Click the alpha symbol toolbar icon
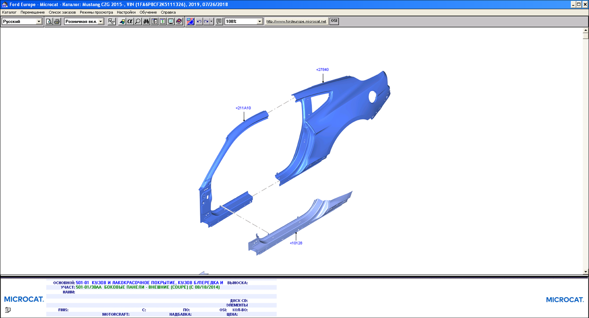Screen dimensions: 589x318 pos(130,21)
